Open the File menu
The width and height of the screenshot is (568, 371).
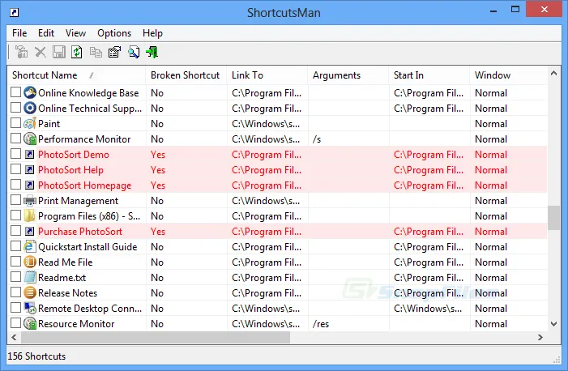[19, 33]
